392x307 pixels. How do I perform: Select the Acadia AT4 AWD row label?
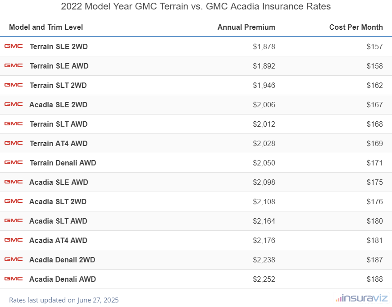pyautogui.click(x=58, y=240)
